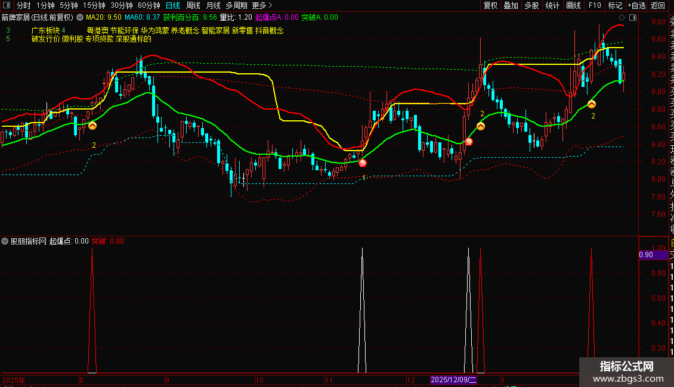
Task: Click the 起爆点A: 0.00 label
Action: point(277,17)
